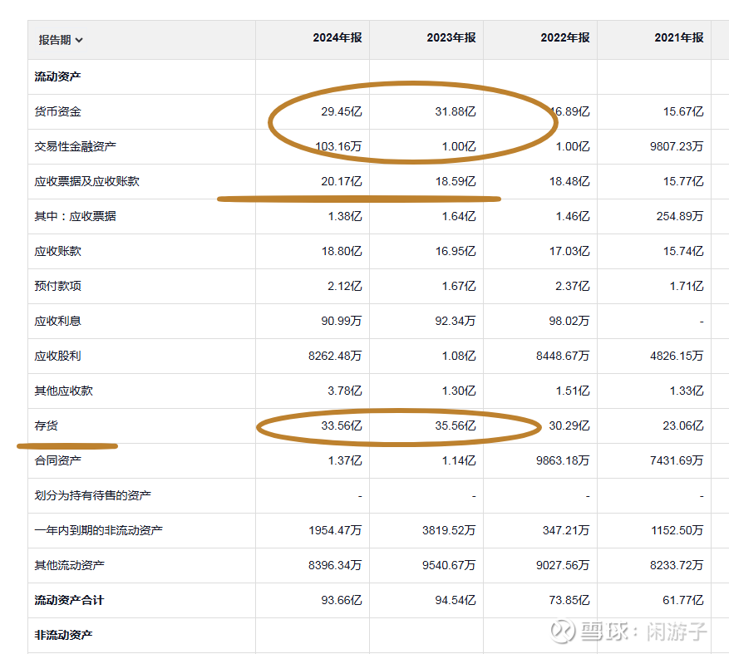Click the 35.56亿 存货 value

(x=456, y=425)
